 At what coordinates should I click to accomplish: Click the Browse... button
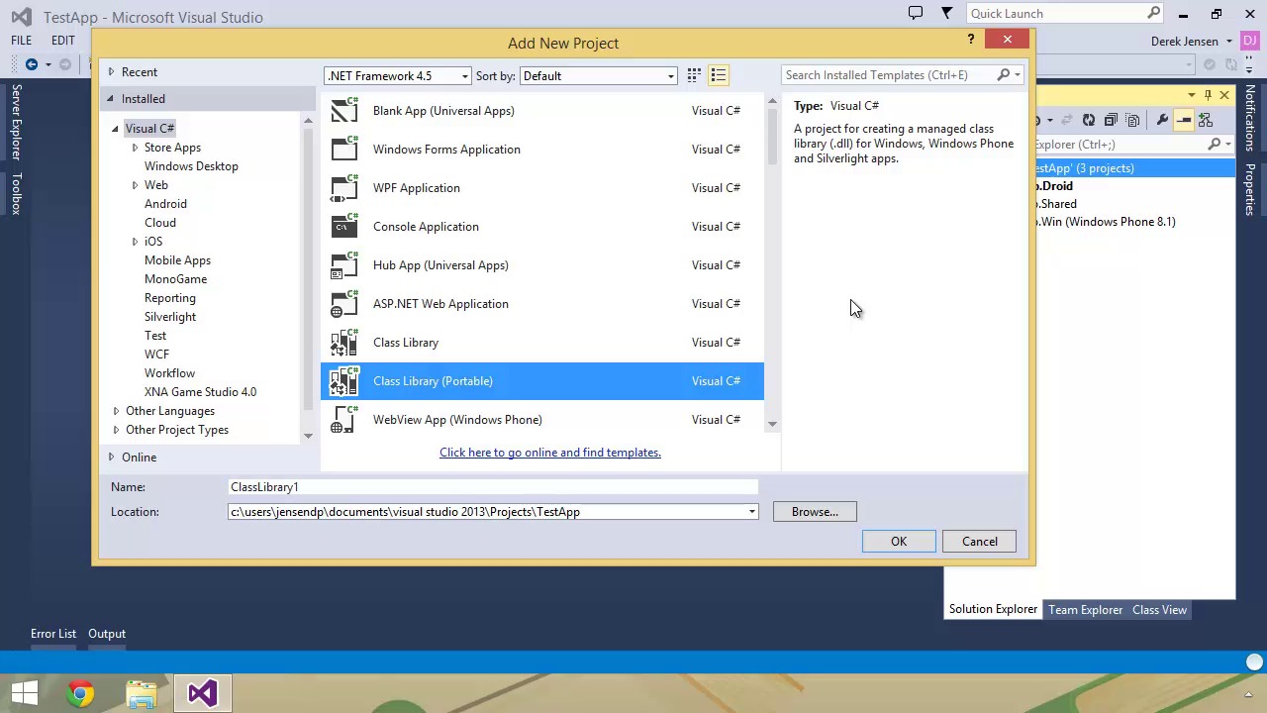point(815,512)
